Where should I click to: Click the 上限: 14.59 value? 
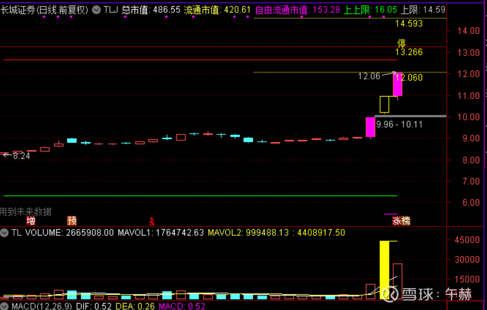(423, 10)
